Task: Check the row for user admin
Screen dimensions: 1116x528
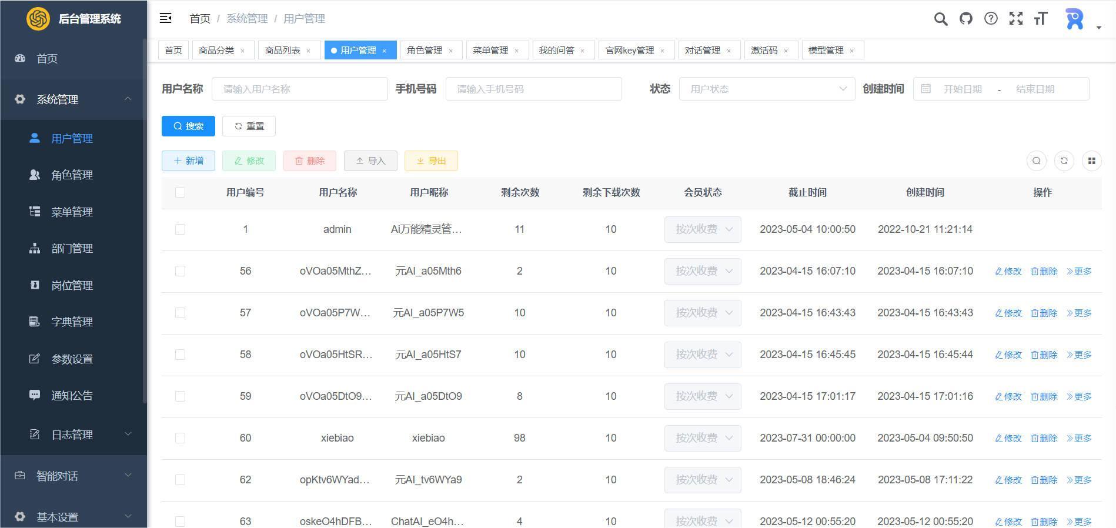Action: [x=180, y=229]
